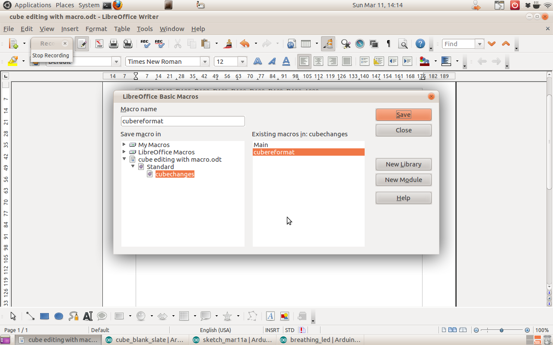The height and width of the screenshot is (345, 553).
Task: Open Page Preview icon
Action: 128,44
